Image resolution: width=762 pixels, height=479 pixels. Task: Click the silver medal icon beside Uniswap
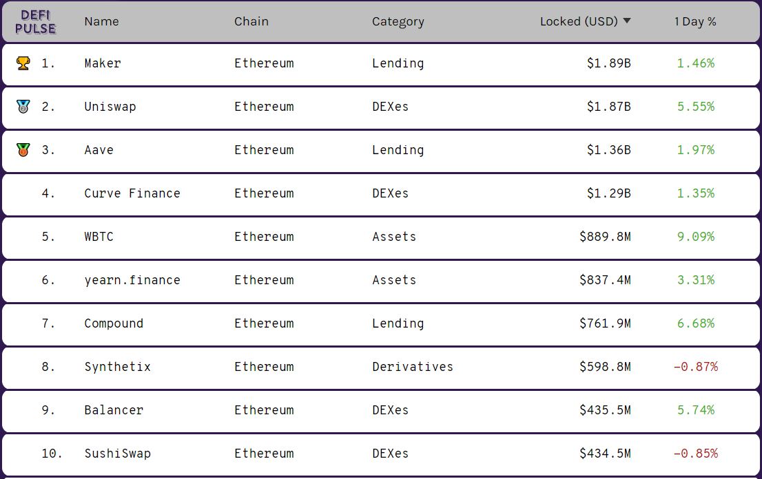(23, 107)
